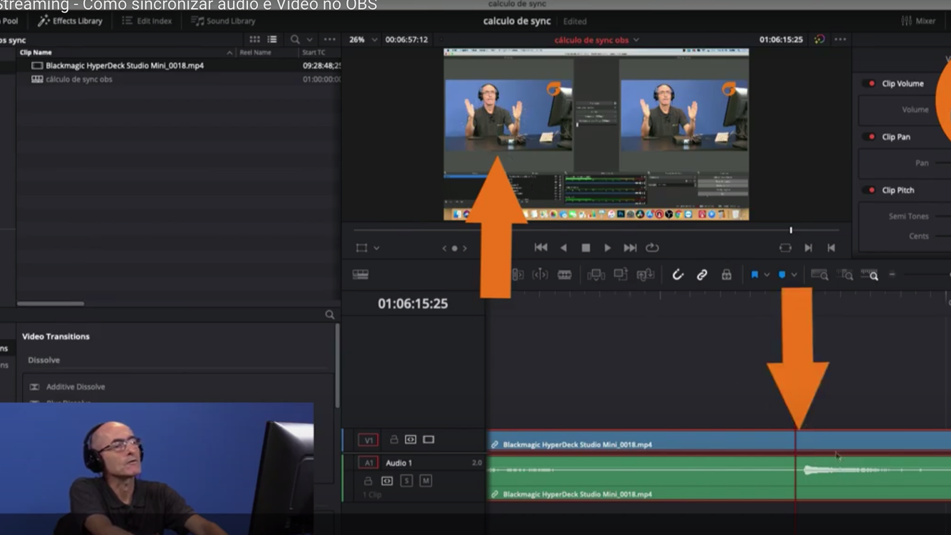The width and height of the screenshot is (951, 535).
Task: Stop playback
Action: pyautogui.click(x=585, y=248)
